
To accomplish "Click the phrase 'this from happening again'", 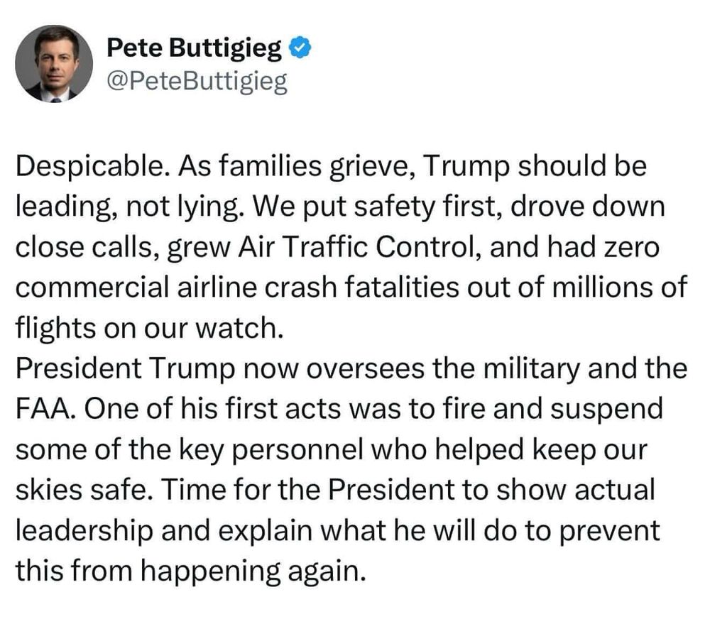I will tap(190, 571).
